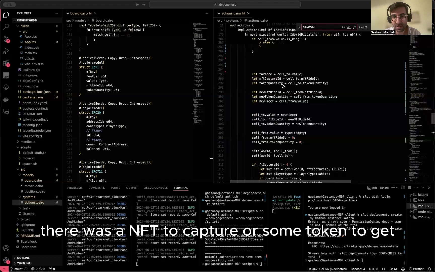Open Scarb.toml in the explorer
Image resolution: width=435 pixels, height=272 pixels.
click(x=29, y=247)
